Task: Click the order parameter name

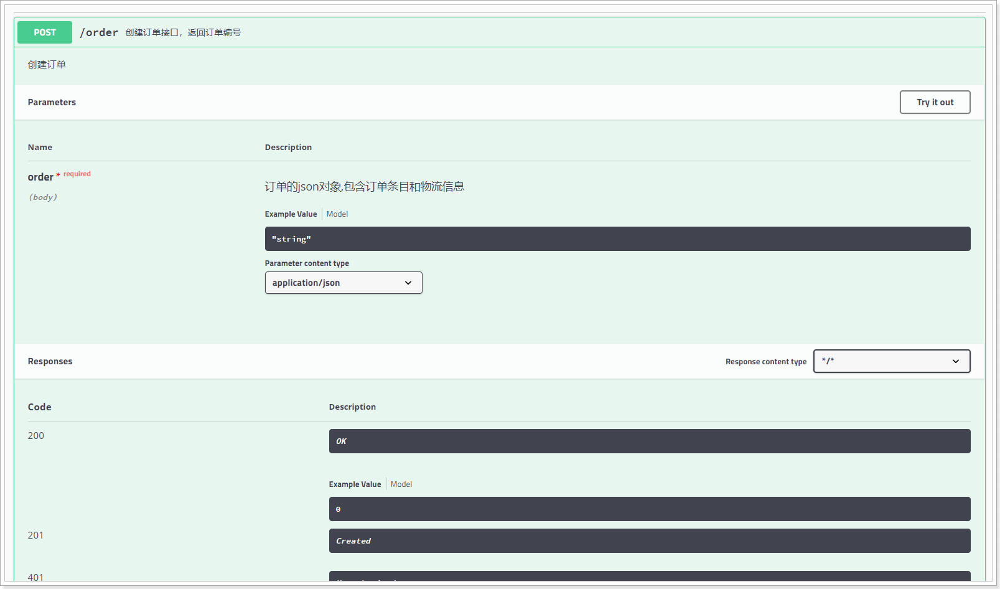Action: pos(40,177)
